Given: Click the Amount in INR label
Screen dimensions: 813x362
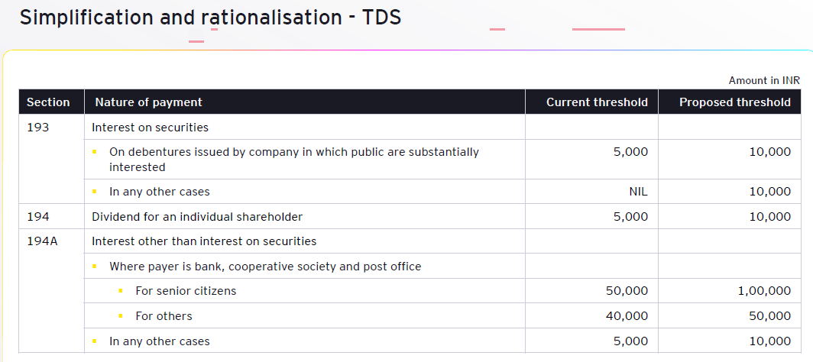Looking at the screenshot, I should pyautogui.click(x=764, y=80).
